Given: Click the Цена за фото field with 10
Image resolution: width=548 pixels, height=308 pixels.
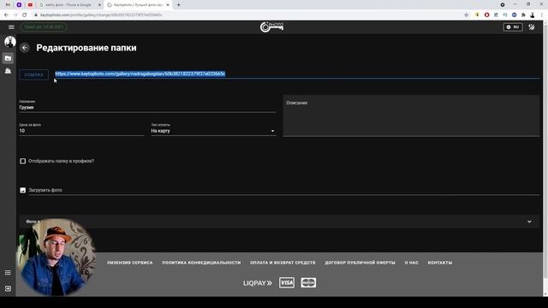Looking at the screenshot, I should (x=81, y=131).
